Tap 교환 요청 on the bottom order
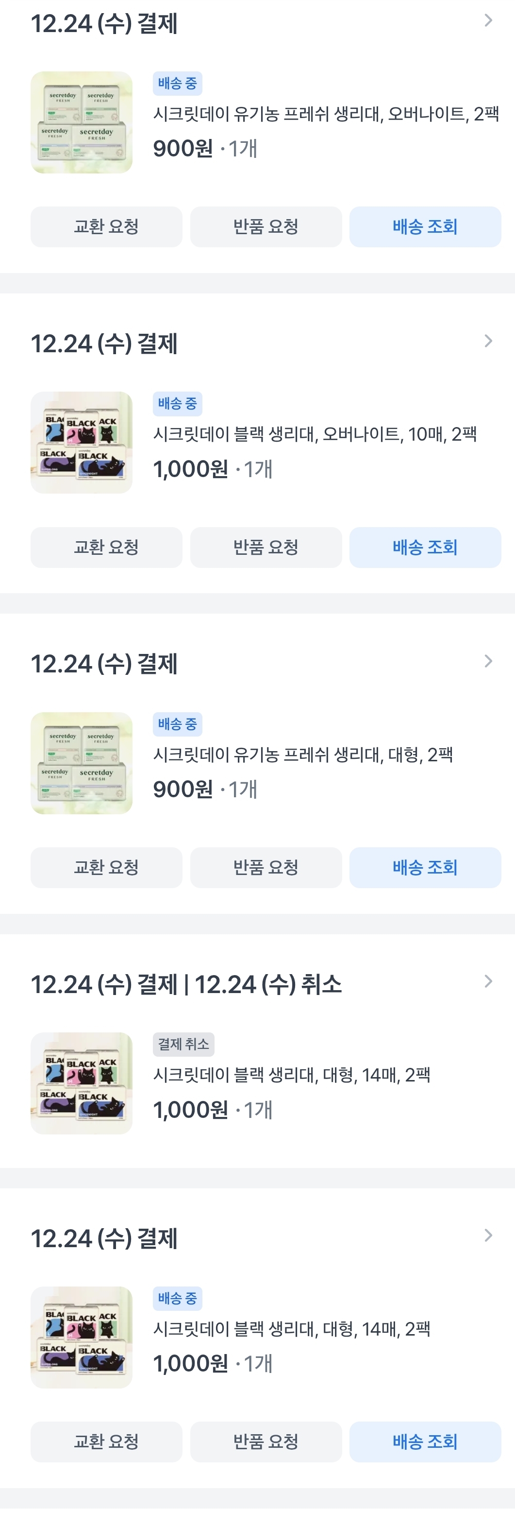515x1527 pixels. (106, 1441)
